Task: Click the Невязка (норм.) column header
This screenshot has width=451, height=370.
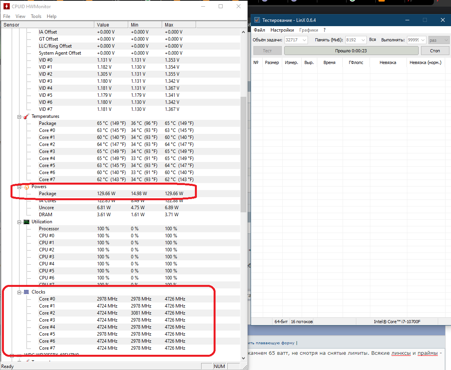Action: click(425, 62)
